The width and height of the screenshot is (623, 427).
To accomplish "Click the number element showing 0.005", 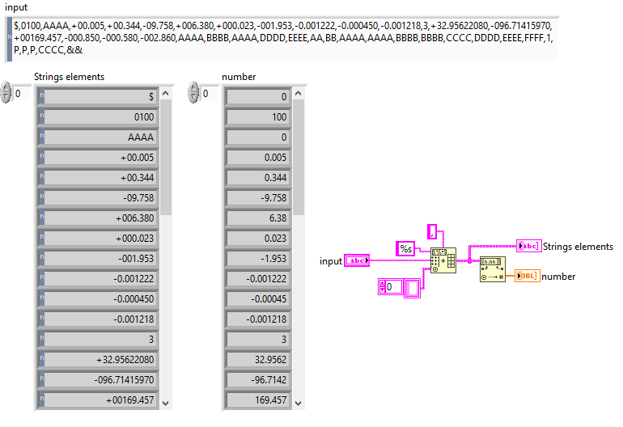I will [258, 158].
